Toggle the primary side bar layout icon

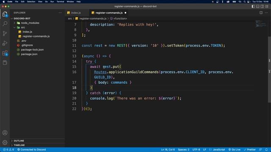[x=253, y=6]
